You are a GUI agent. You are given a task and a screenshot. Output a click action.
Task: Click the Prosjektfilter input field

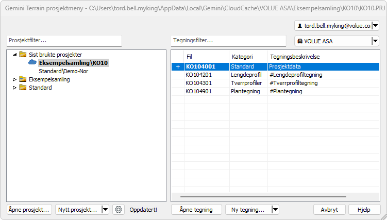[x=64, y=41]
